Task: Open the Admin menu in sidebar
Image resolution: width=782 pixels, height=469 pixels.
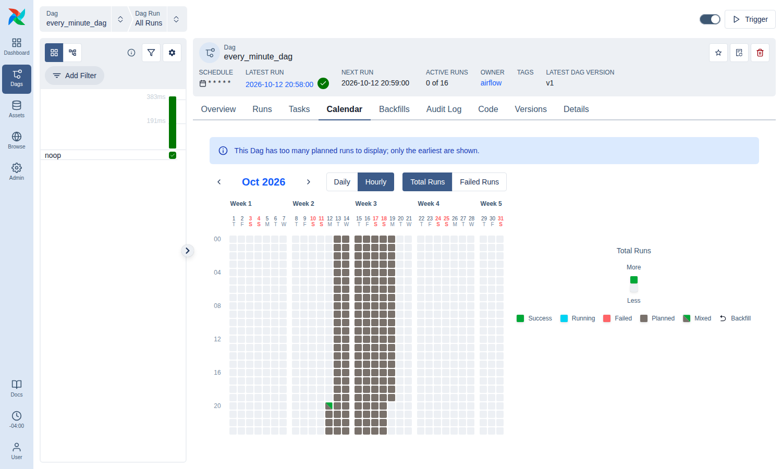Action: [x=17, y=172]
